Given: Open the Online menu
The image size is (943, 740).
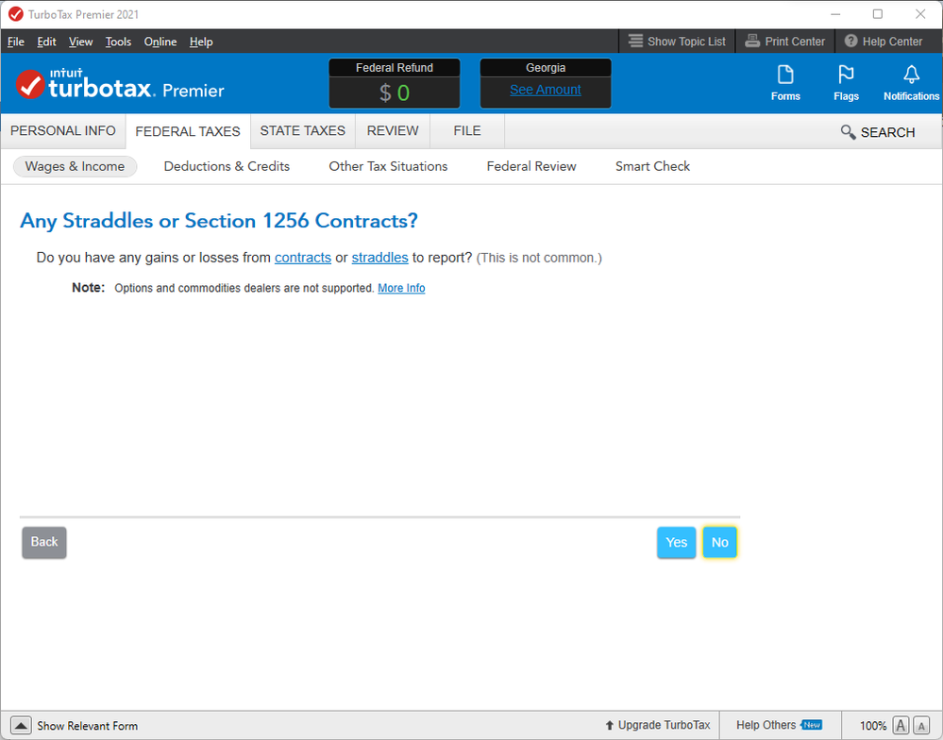Looking at the screenshot, I should tap(160, 42).
